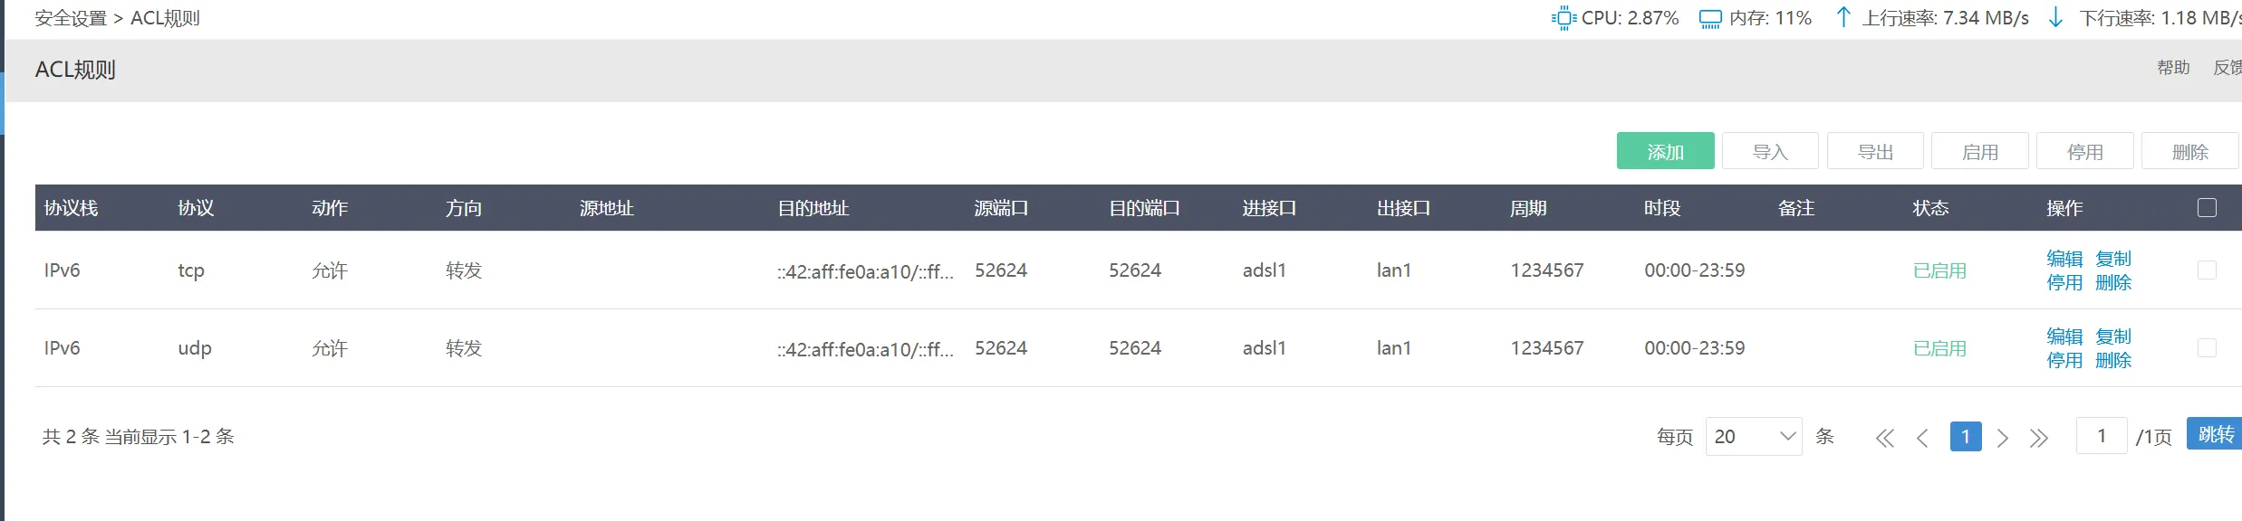Viewport: 2242px width, 521px height.
Task: Go to first page with the double-left arrow
Action: [x=1884, y=437]
